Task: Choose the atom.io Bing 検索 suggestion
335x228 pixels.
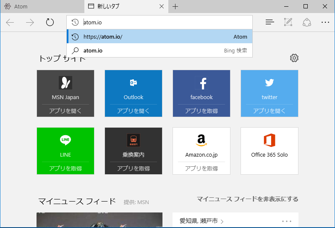Action: (160, 50)
